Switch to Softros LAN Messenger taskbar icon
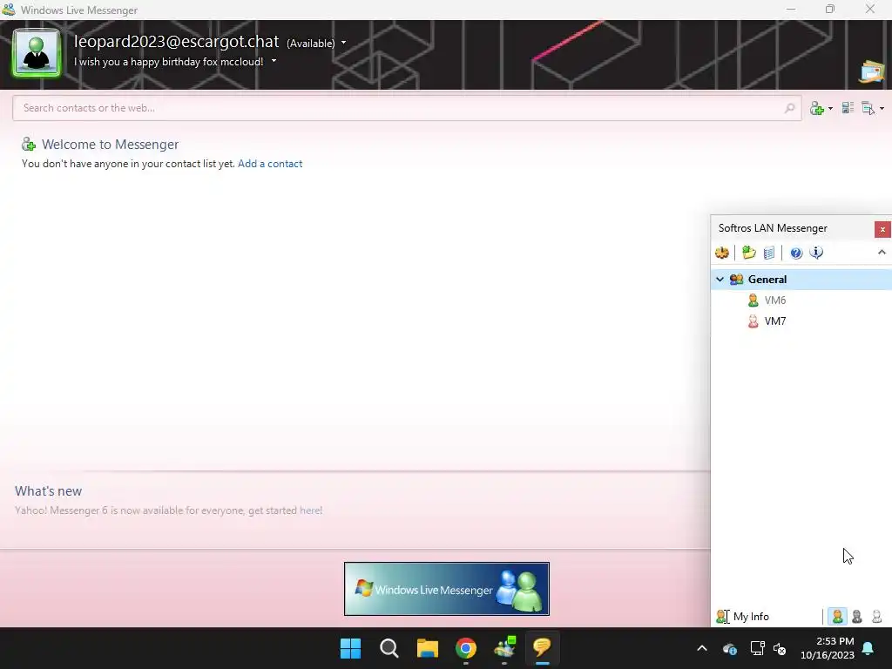The height and width of the screenshot is (669, 892). [542, 648]
